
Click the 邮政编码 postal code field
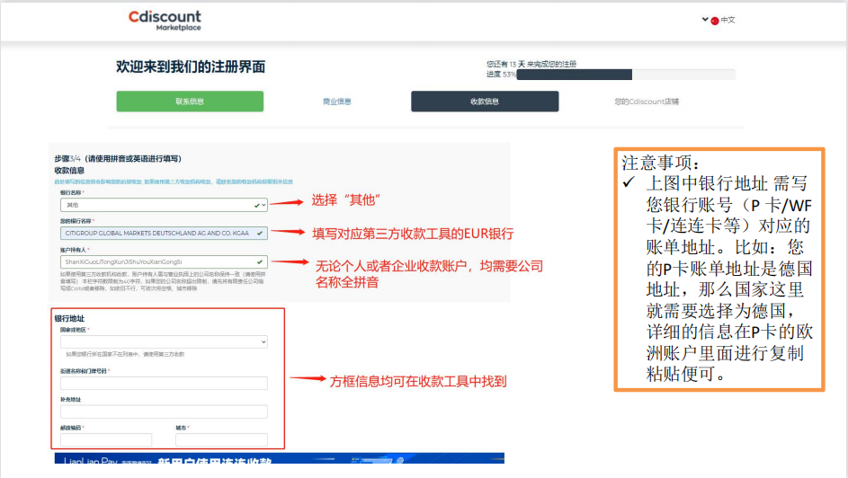click(x=106, y=439)
